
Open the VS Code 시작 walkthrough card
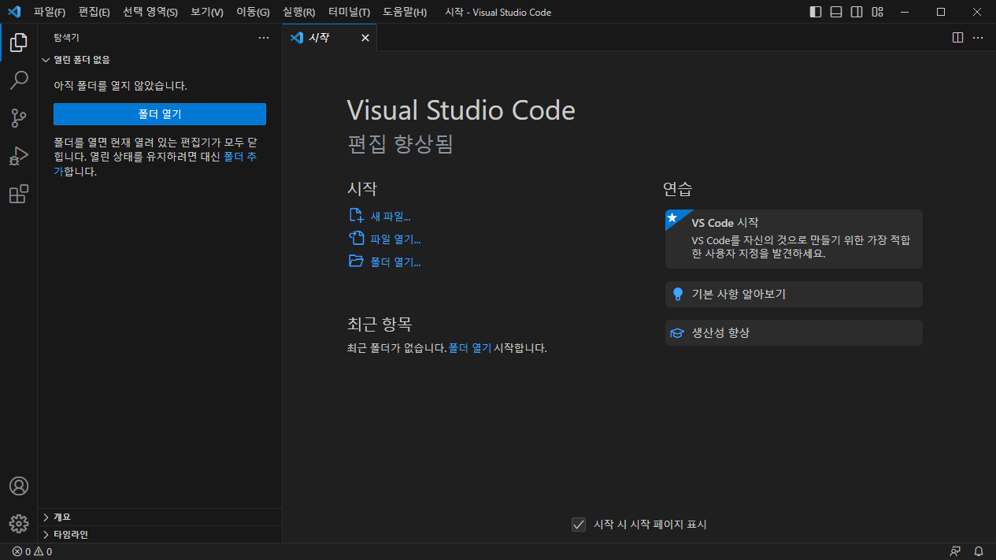coord(794,239)
